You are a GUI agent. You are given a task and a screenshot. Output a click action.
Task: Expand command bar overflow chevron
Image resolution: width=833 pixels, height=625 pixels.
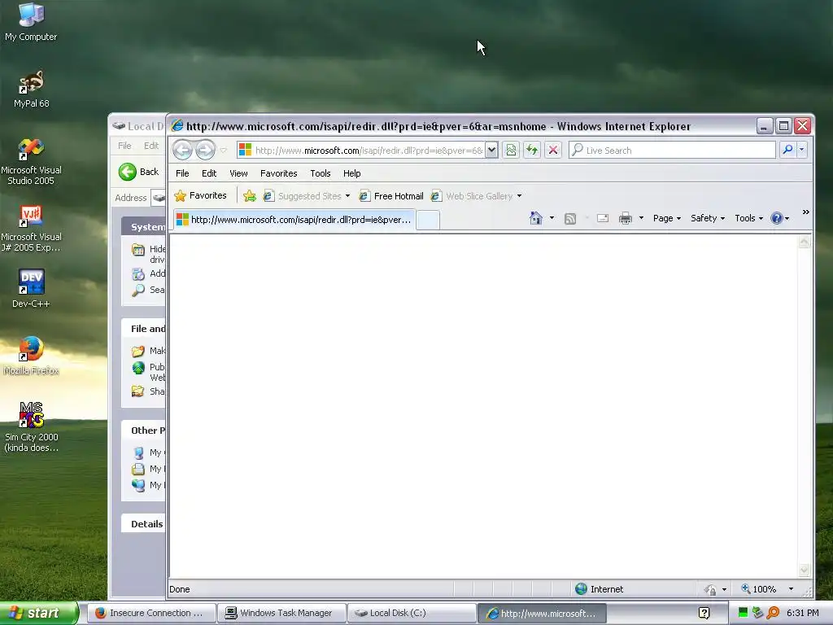[x=805, y=212]
